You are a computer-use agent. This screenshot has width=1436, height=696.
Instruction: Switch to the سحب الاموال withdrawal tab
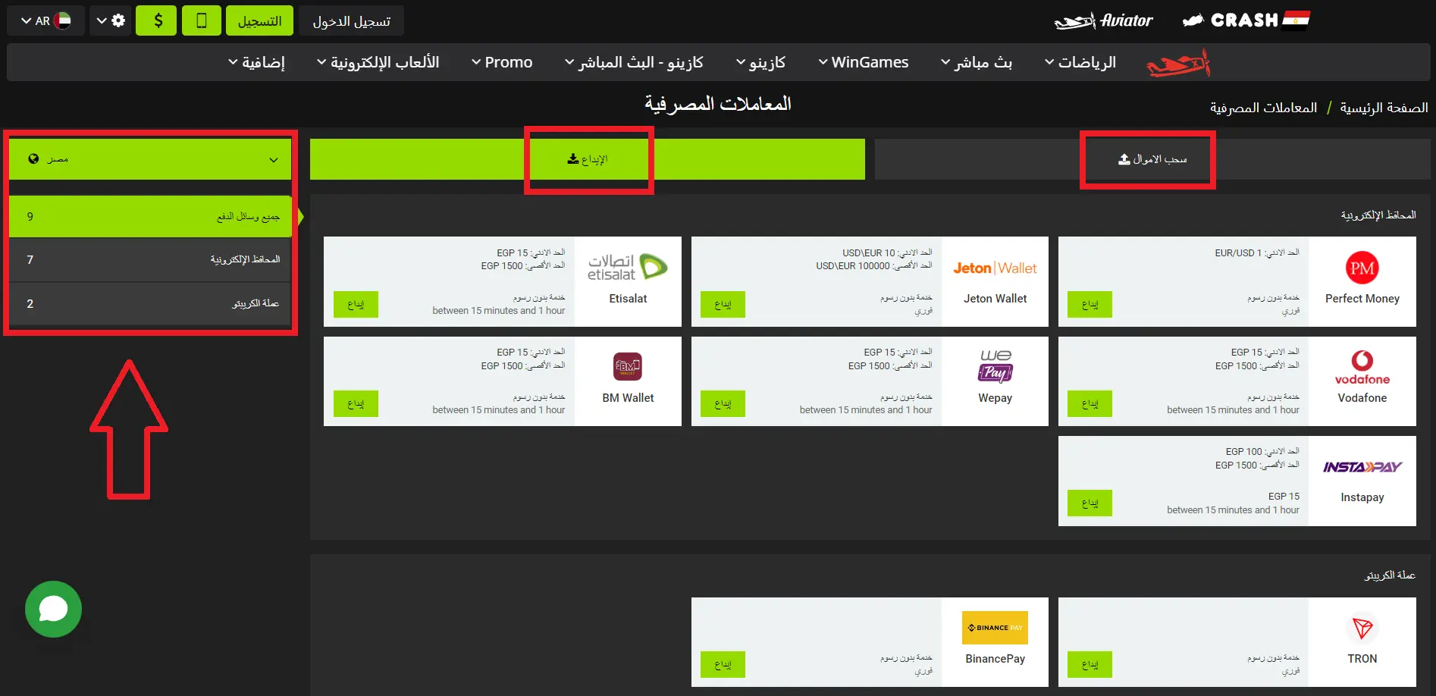point(1147,159)
